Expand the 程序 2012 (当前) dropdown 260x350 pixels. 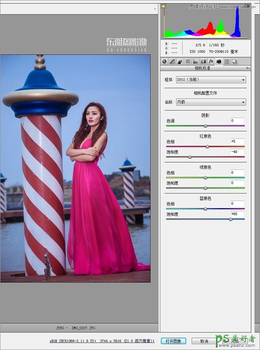tap(211, 80)
